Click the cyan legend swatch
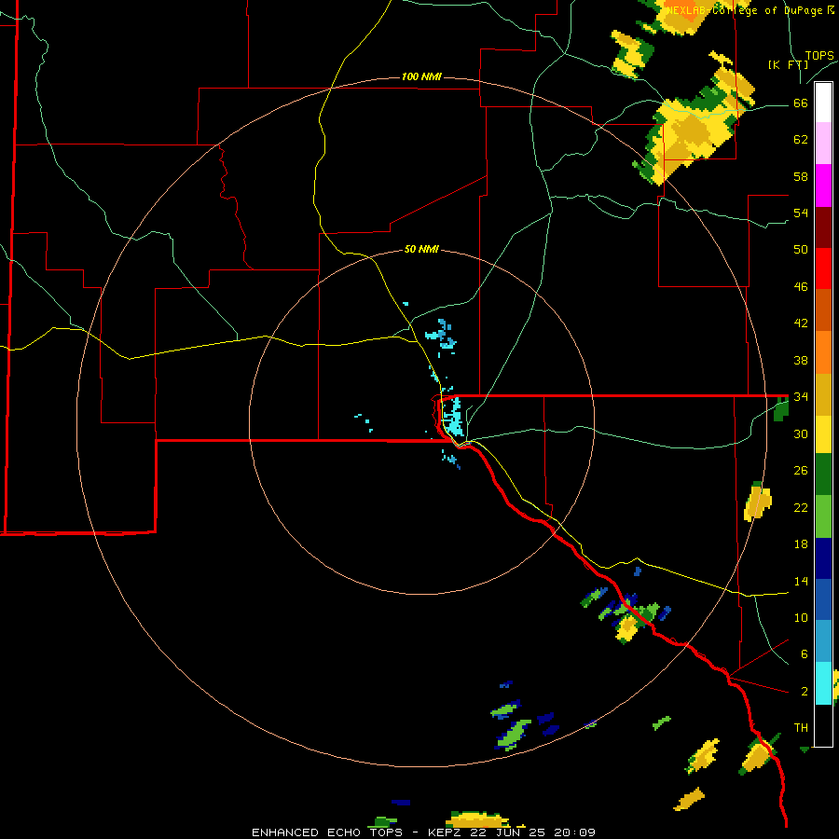This screenshot has height=839, width=839. [x=823, y=683]
